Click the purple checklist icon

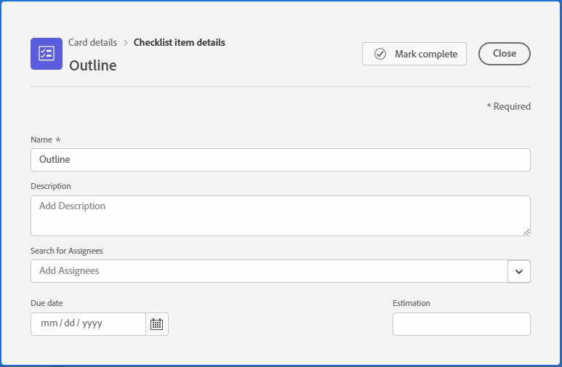47,54
